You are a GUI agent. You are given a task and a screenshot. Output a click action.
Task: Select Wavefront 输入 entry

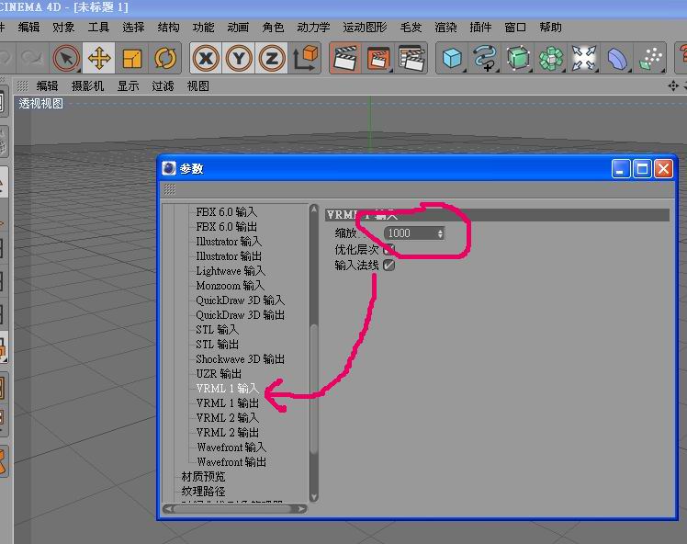click(231, 448)
